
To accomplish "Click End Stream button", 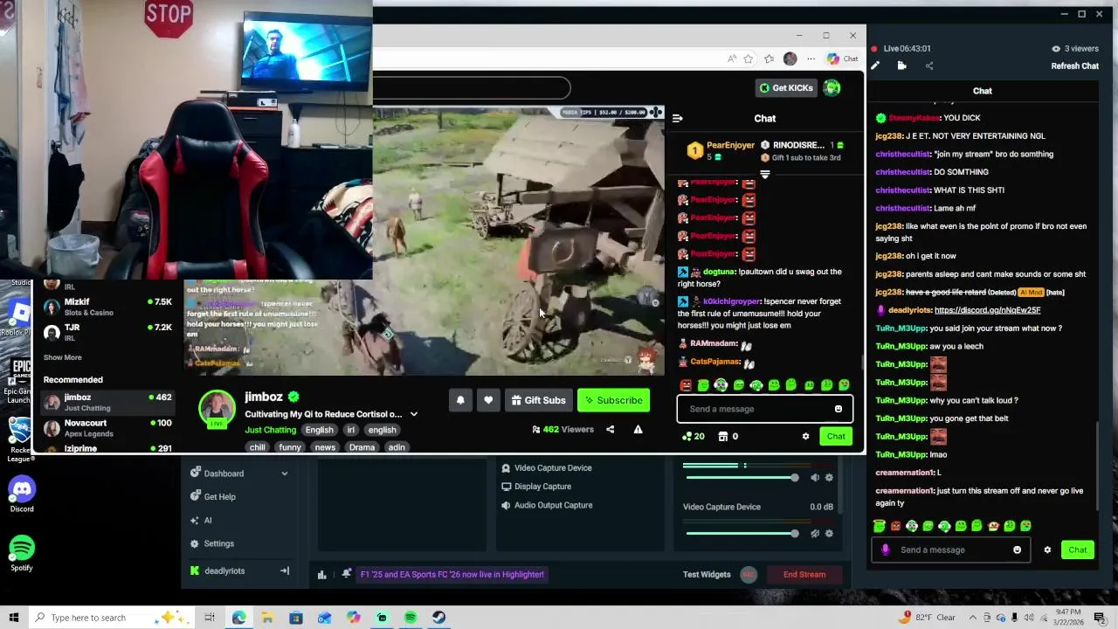I will (x=804, y=574).
